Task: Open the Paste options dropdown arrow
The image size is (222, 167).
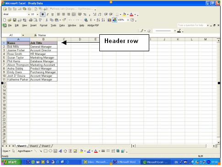Action: pos(60,20)
